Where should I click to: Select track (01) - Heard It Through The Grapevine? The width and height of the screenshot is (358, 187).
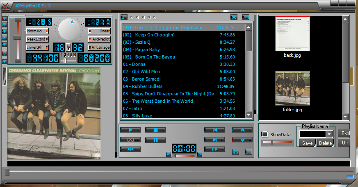(x=183, y=27)
